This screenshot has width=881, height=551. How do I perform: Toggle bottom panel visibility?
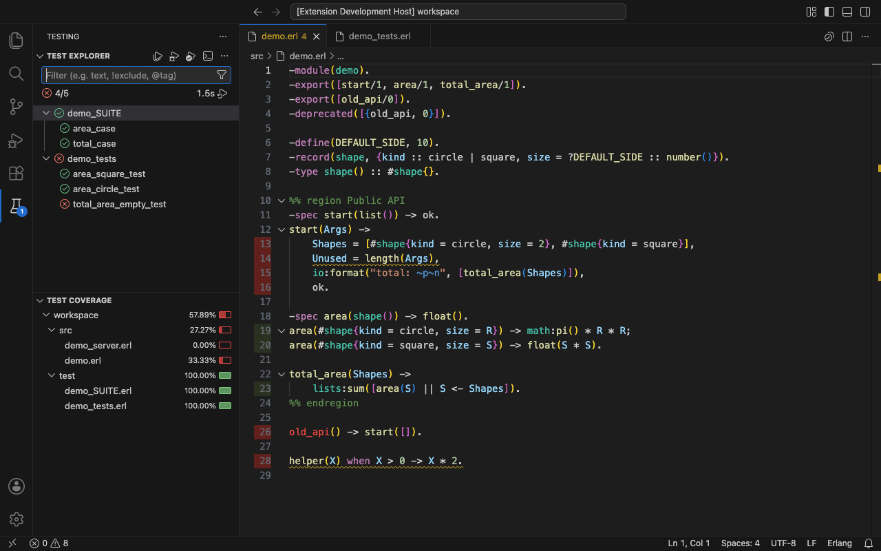[x=847, y=12]
